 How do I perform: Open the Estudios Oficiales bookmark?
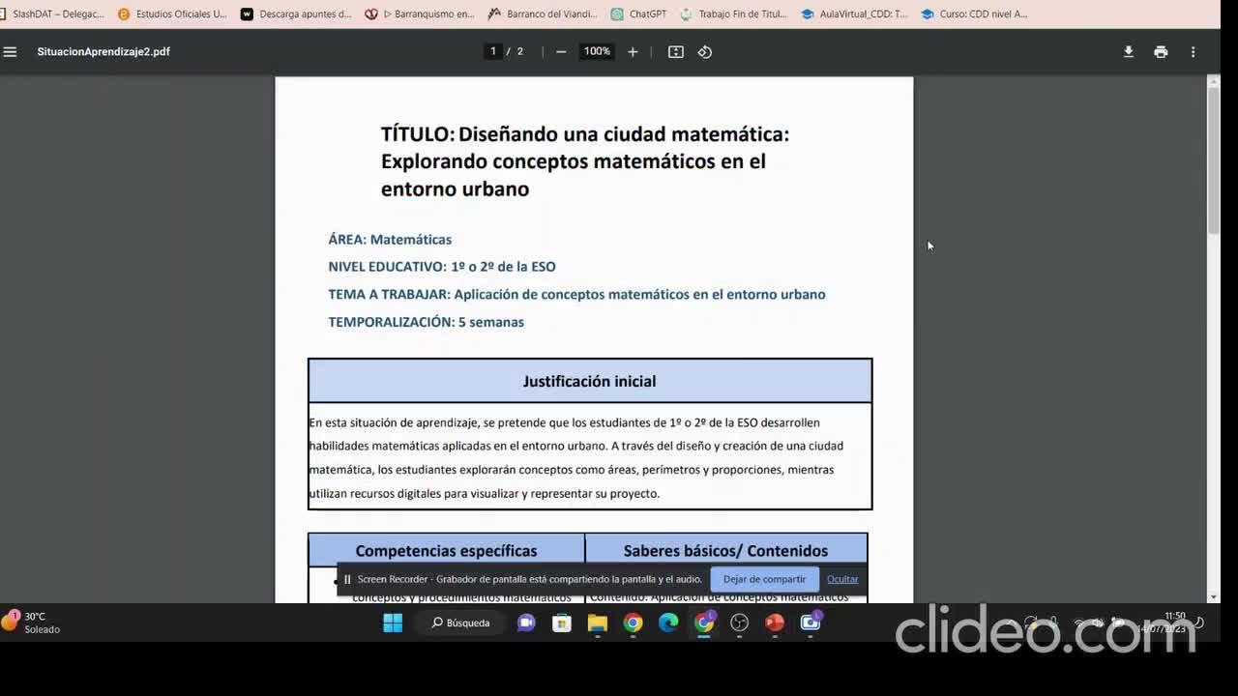tap(173, 14)
